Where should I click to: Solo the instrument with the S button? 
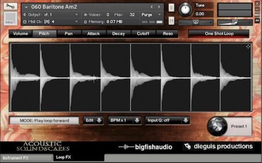pos(171,7)
